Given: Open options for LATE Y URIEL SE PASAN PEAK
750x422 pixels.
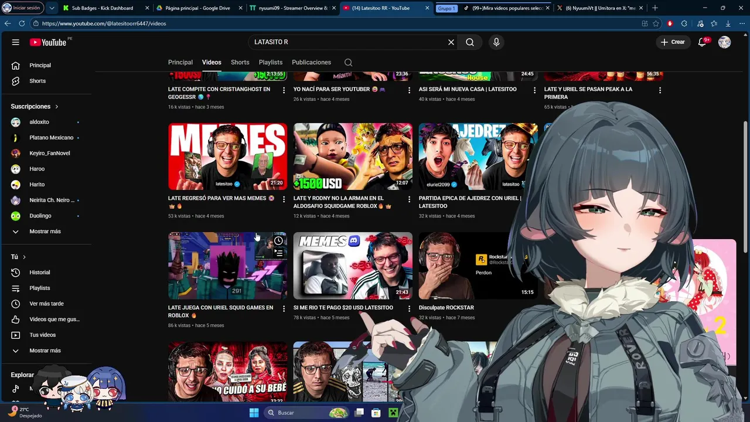Looking at the screenshot, I should (660, 90).
